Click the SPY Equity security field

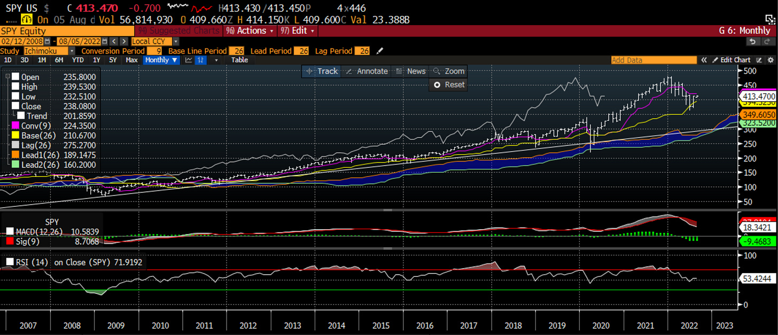[x=67, y=31]
